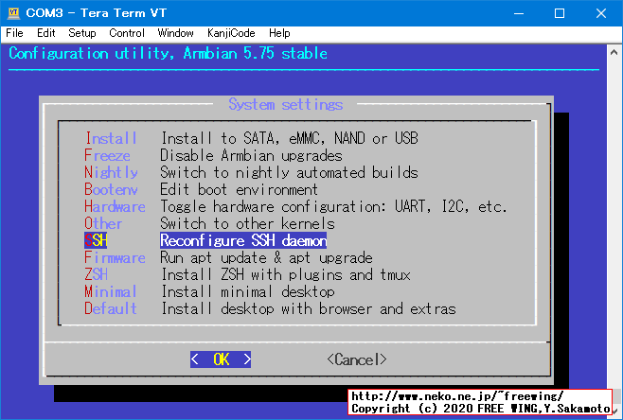Maximize the Tera Term window

[x=560, y=13]
